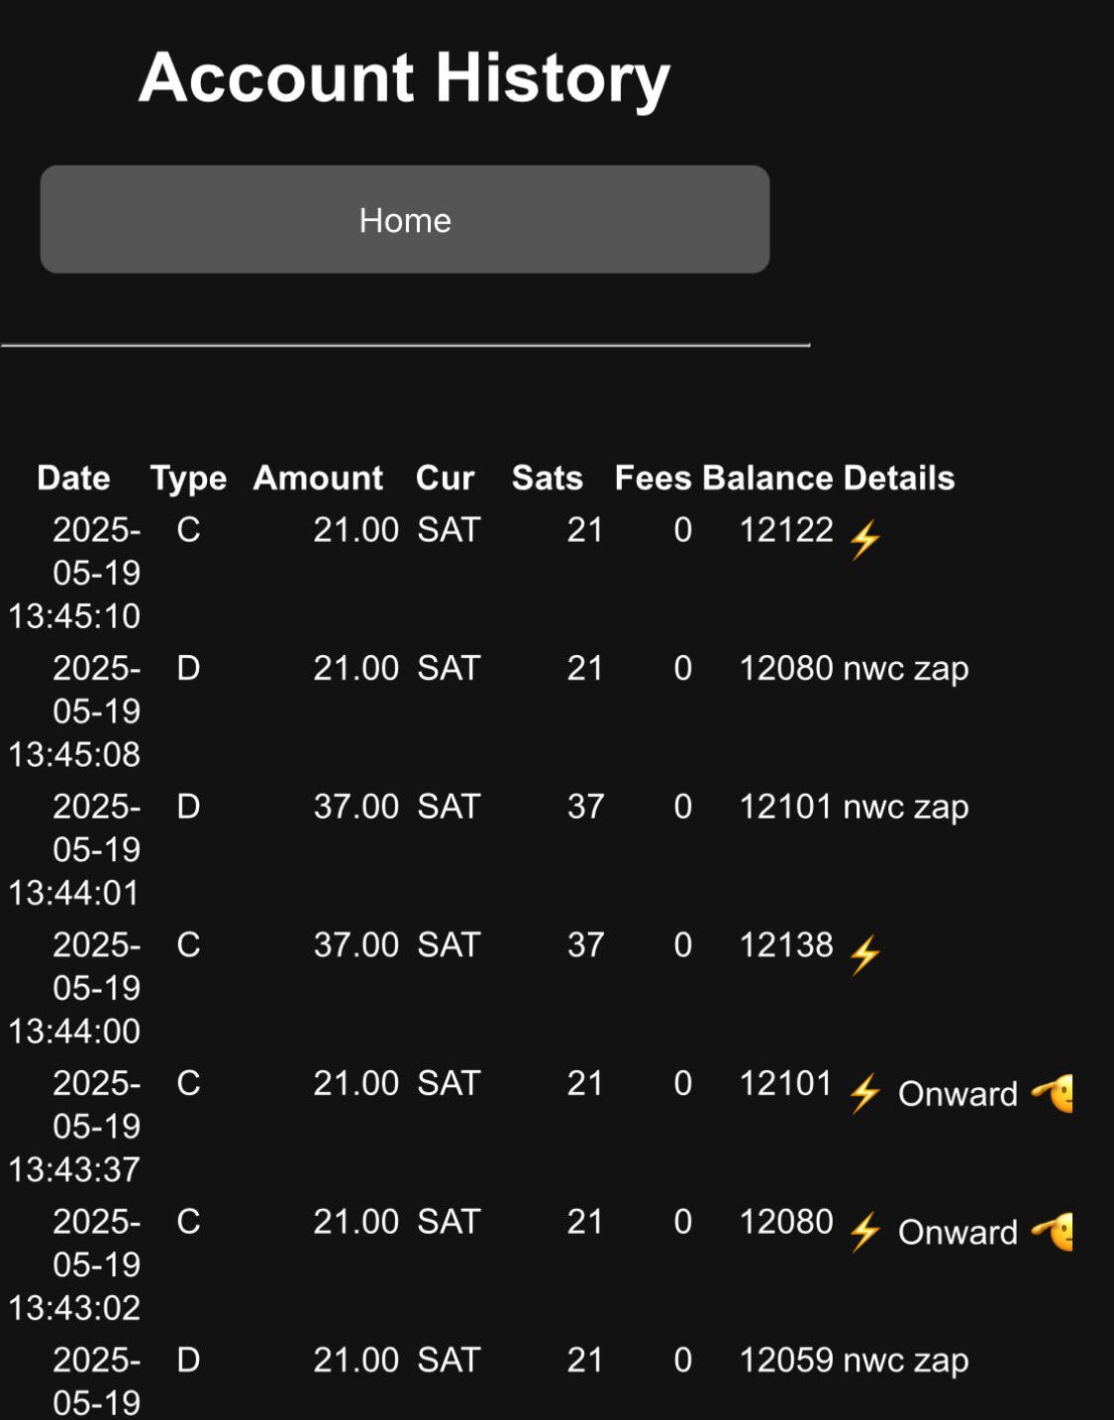Click the Date column header
1114x1420 pixels.
(73, 478)
